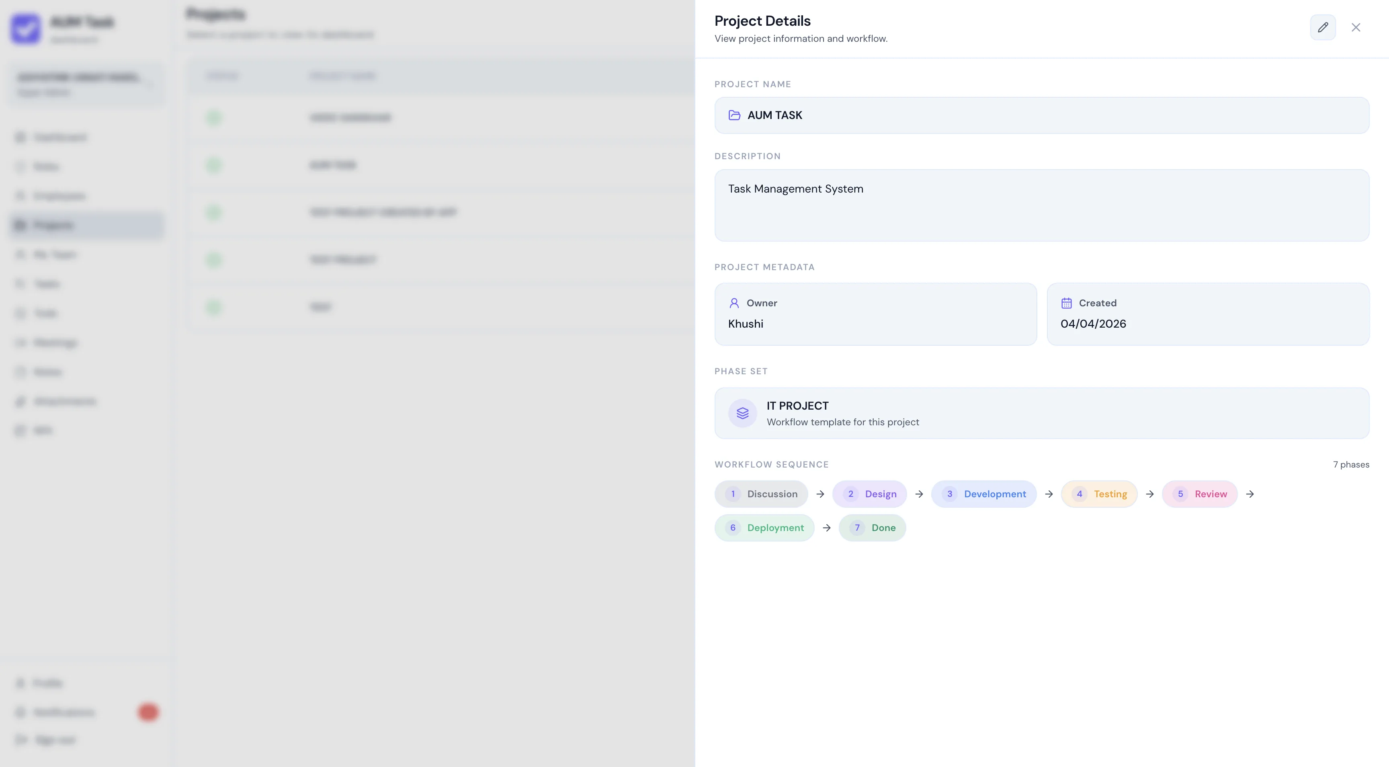Click the arrow after Deployment
Image resolution: width=1389 pixels, height=767 pixels.
click(x=827, y=528)
